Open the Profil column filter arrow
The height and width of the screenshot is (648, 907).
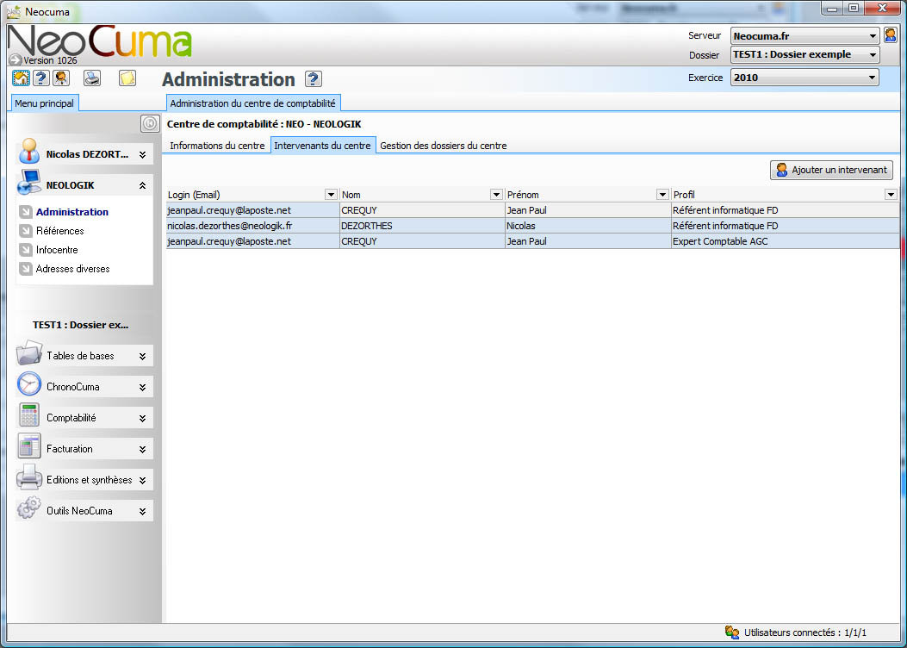coord(891,195)
